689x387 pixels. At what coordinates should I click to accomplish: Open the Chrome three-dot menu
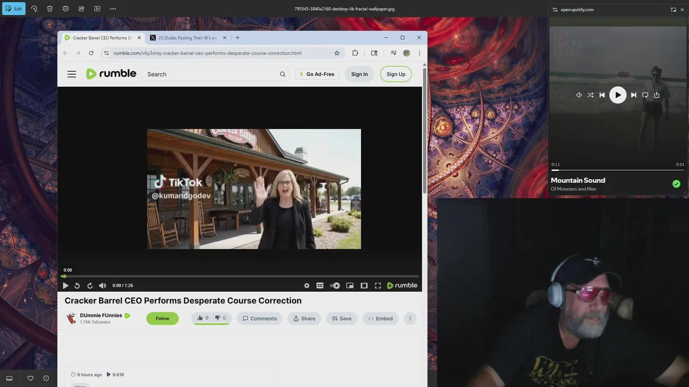pos(419,53)
